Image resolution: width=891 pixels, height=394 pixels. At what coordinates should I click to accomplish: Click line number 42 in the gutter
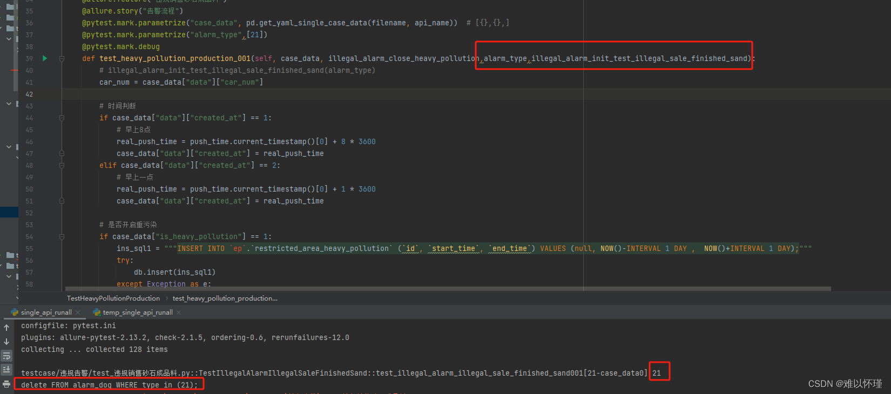click(x=29, y=94)
